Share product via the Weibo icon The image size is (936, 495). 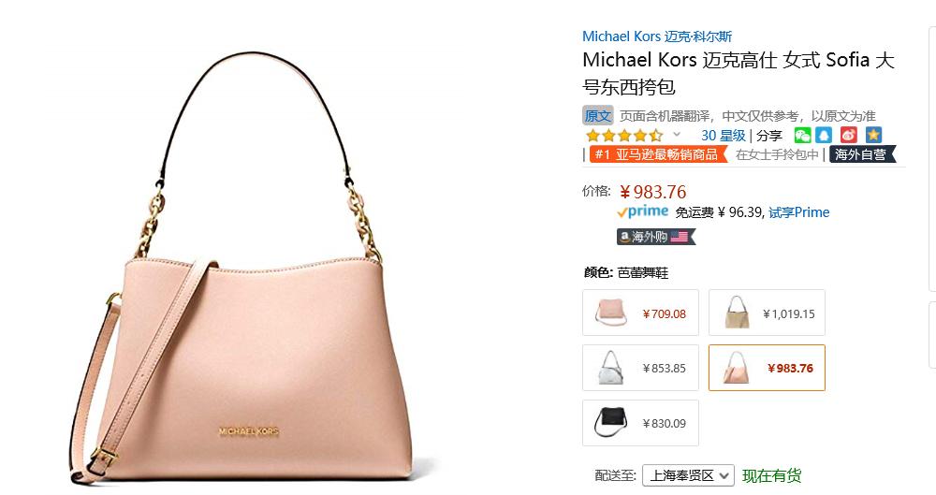tap(849, 135)
